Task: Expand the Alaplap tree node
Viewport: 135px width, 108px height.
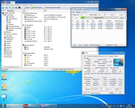Action: tap(3, 32)
